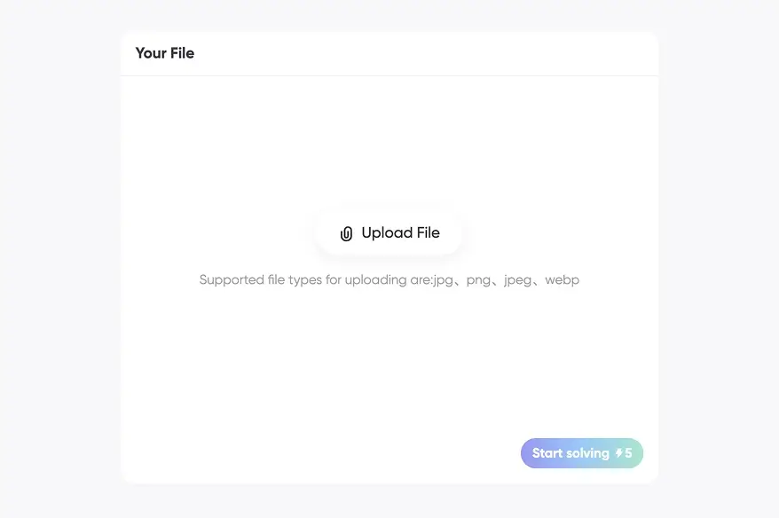779x518 pixels.
Task: Click the word "Supported" in the hint
Action: [x=231, y=280]
